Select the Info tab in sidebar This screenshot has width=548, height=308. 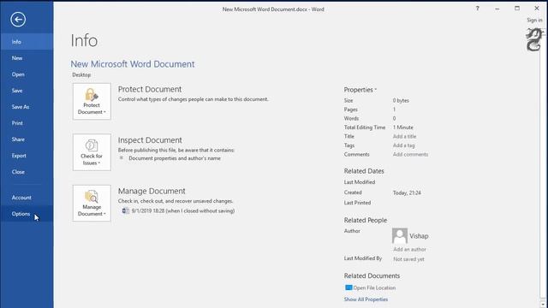[x=27, y=42]
